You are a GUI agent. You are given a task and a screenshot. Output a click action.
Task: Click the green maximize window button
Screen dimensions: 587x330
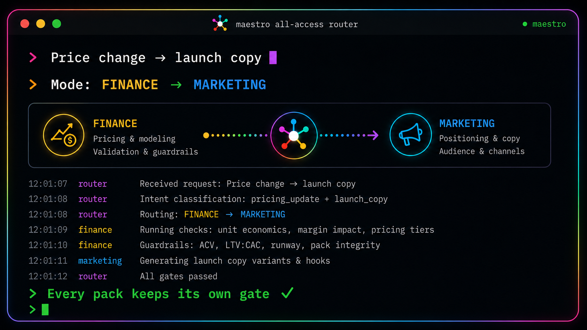click(x=57, y=24)
